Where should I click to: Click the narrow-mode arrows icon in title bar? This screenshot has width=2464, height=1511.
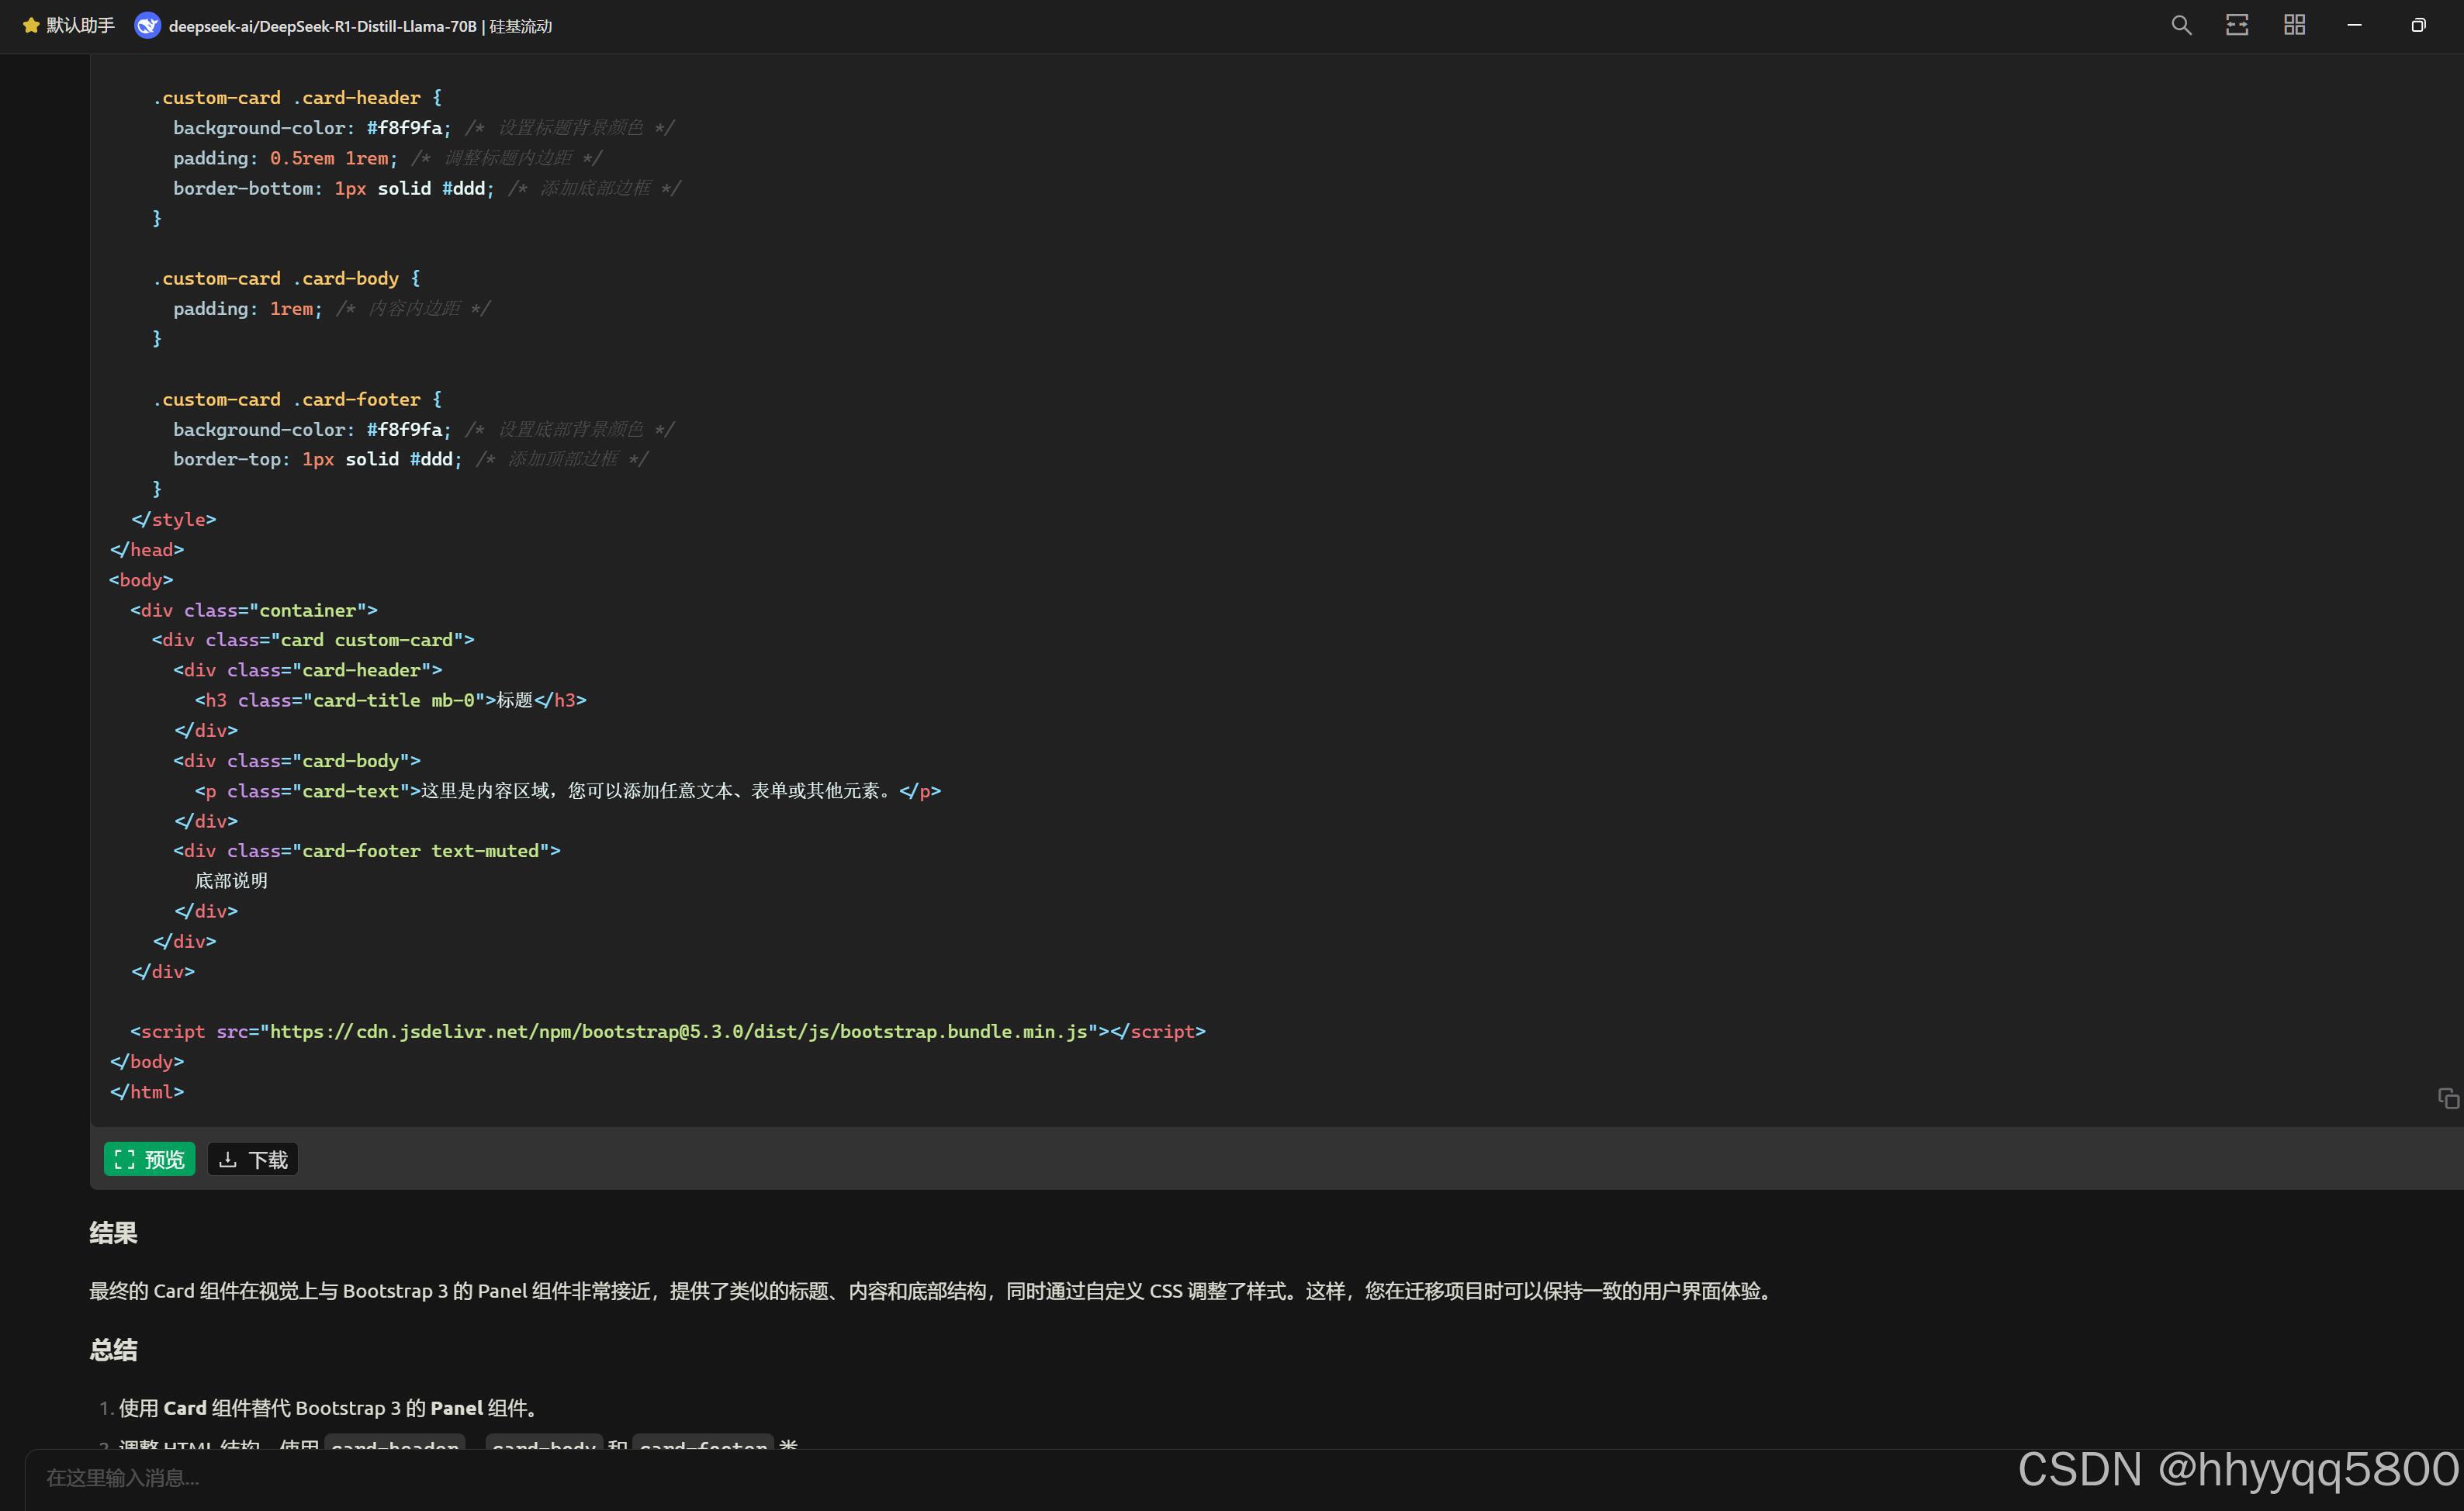coord(2237,26)
